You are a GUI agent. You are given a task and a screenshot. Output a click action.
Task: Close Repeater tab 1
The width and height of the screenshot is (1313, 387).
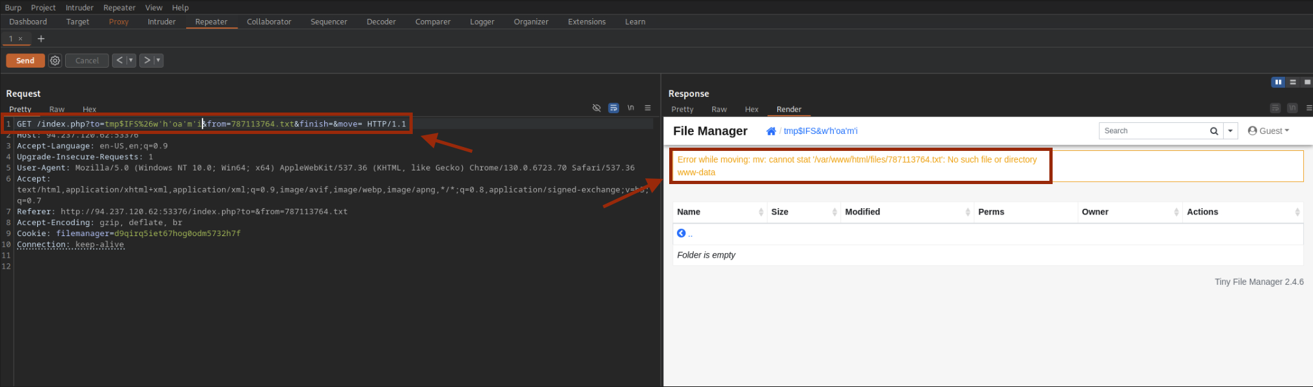point(20,39)
